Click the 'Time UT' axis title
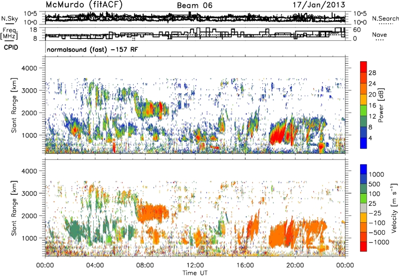Image resolution: width=399 pixels, height=276 pixels. tap(195, 273)
